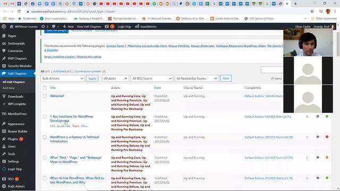Open the All Readability Scores dropdown
The width and height of the screenshot is (340, 191).
(x=197, y=79)
